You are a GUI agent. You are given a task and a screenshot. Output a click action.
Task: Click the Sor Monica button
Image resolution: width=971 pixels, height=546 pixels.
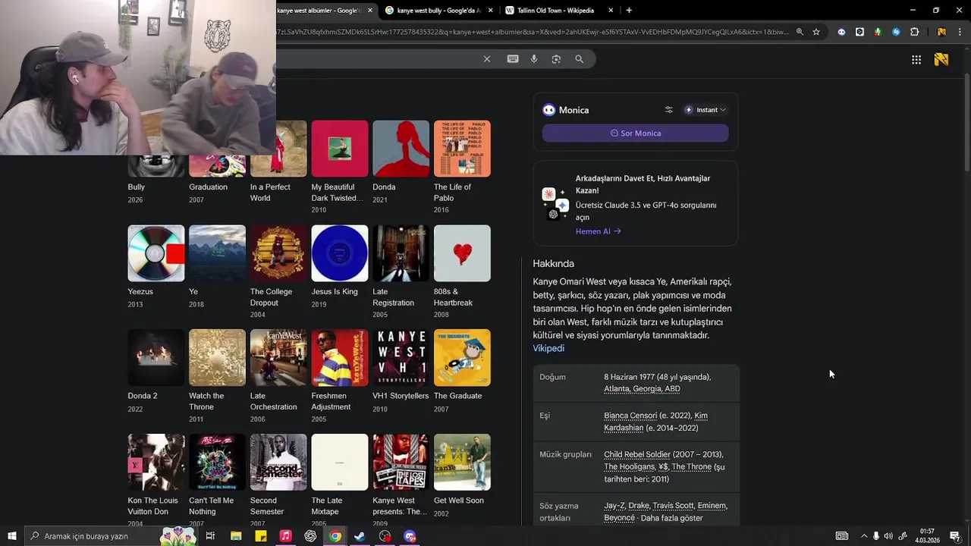tap(635, 133)
